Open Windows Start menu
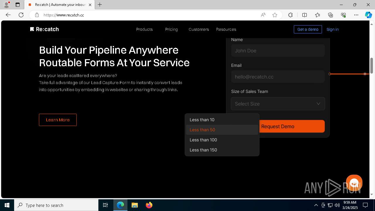The width and height of the screenshot is (375, 211). click(x=7, y=205)
